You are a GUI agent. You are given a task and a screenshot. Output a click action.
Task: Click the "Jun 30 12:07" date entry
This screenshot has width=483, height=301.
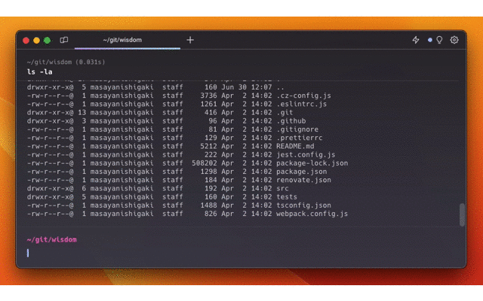pos(247,87)
